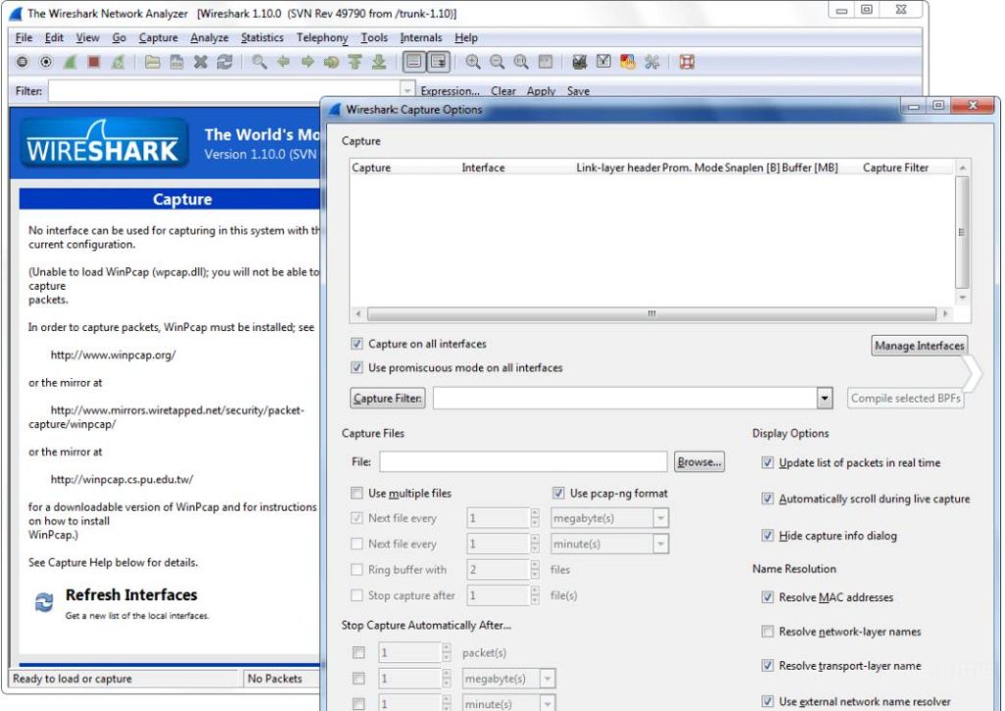Open the Telephony menu

(x=322, y=38)
